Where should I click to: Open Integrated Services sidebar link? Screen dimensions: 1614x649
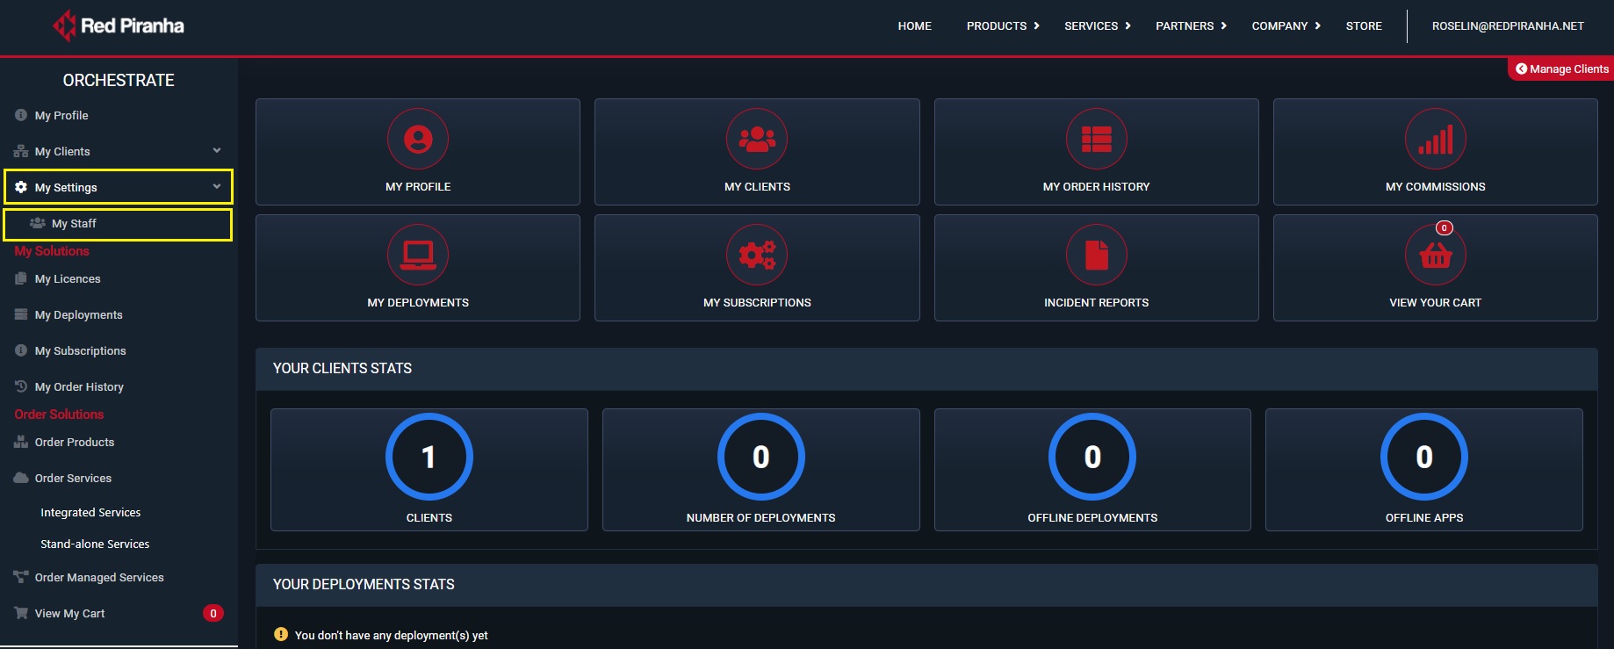tap(90, 512)
